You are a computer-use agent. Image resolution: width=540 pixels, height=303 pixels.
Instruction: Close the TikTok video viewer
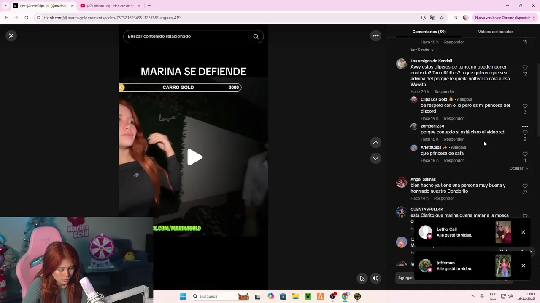coord(11,36)
